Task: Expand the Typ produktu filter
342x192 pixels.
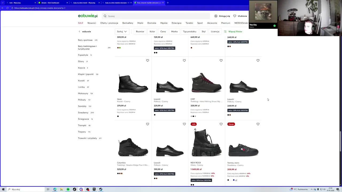Action: pos(190,31)
